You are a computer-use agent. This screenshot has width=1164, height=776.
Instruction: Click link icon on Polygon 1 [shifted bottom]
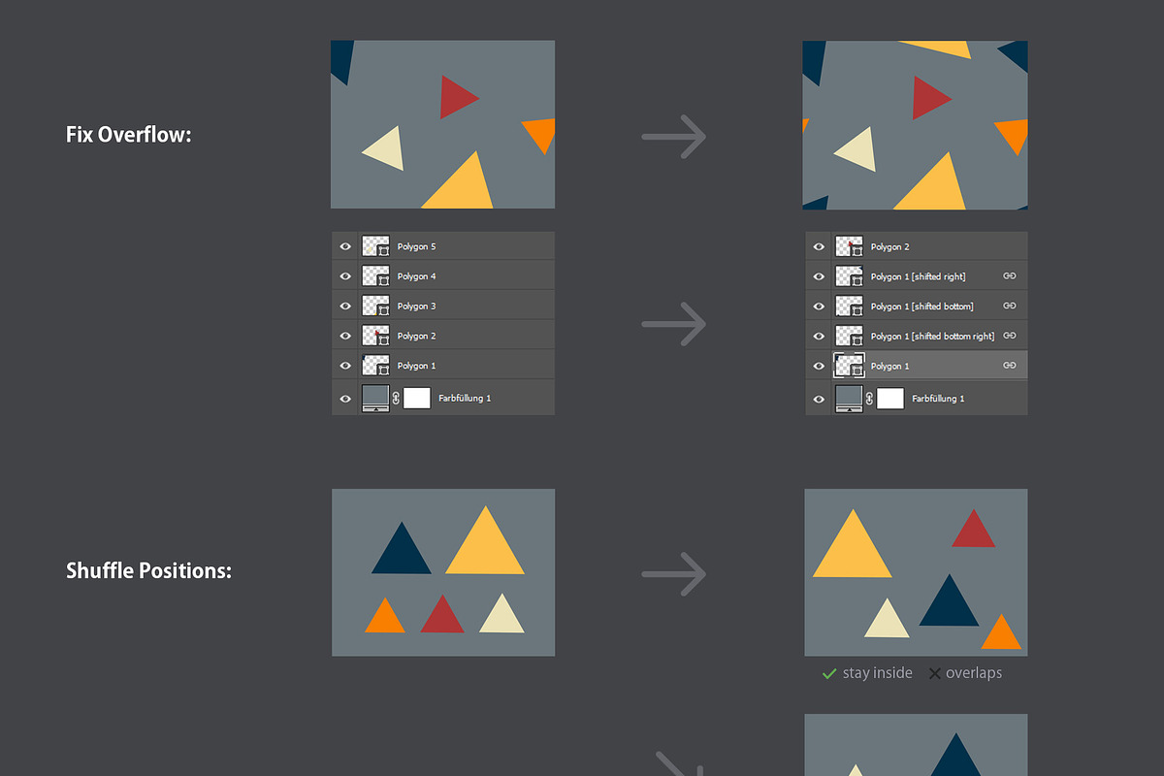(1010, 307)
